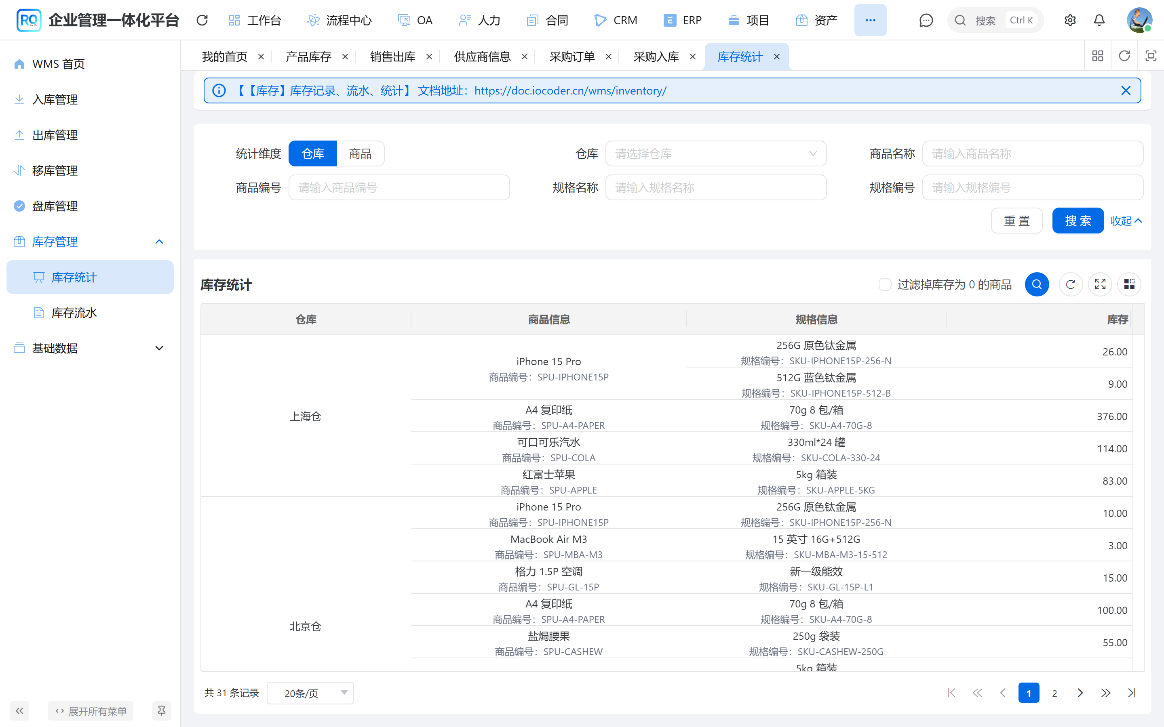The width and height of the screenshot is (1164, 727).
Task: Refresh the current tab page
Action: coord(1124,56)
